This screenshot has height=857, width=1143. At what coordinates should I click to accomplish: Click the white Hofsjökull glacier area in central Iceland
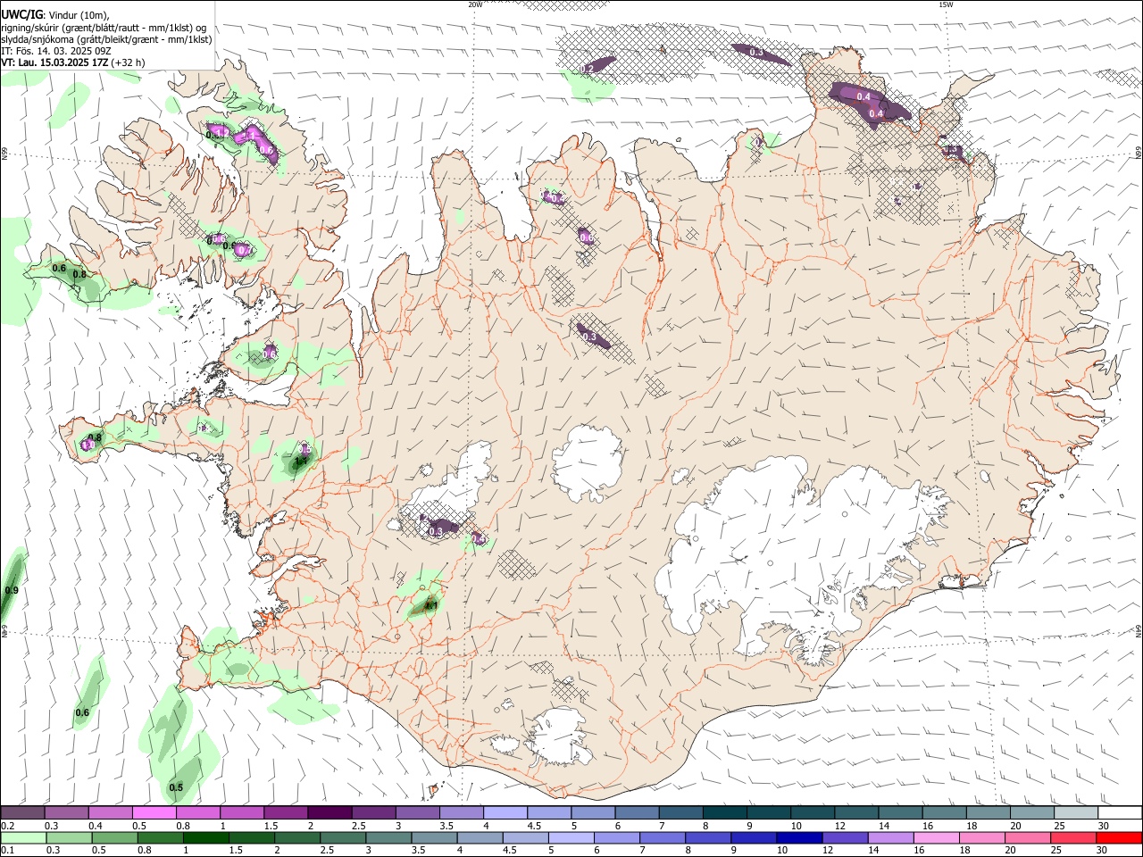587,462
